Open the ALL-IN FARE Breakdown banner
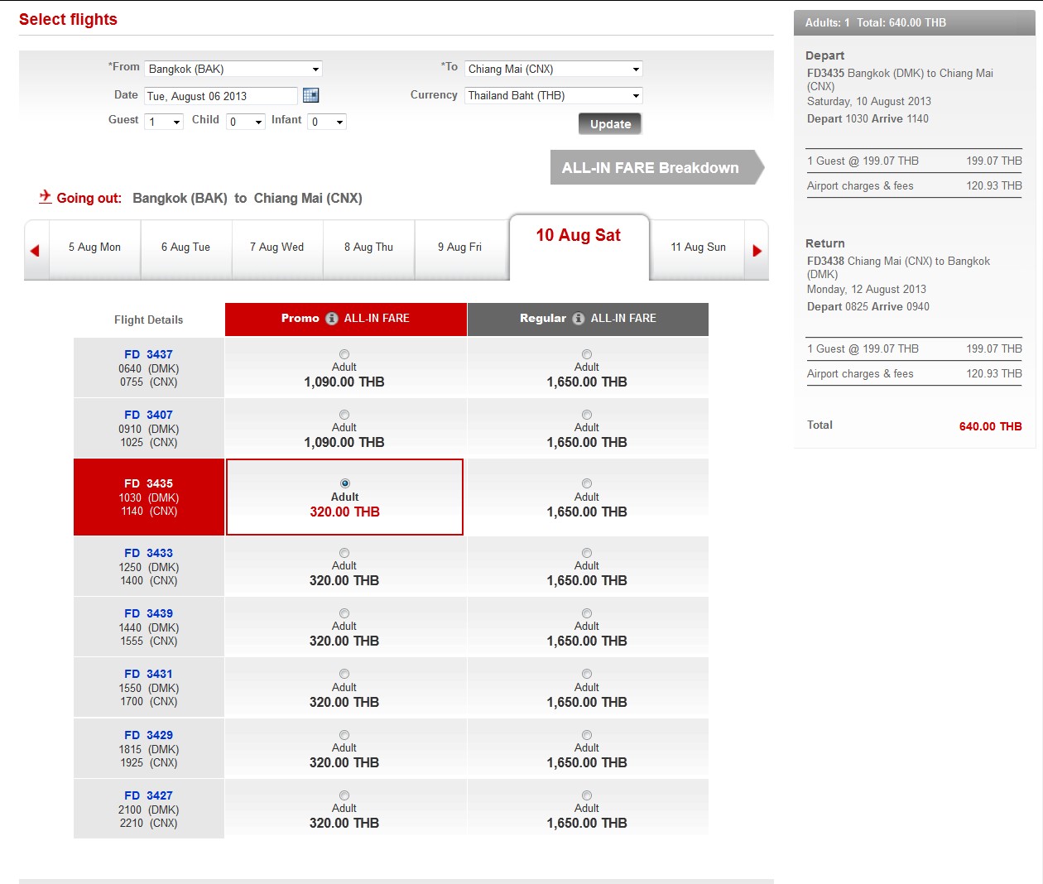This screenshot has width=1043, height=884. (656, 167)
